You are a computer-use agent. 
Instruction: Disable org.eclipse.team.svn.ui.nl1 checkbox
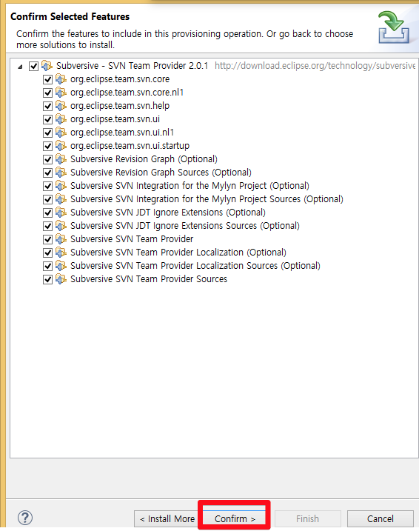[x=47, y=133]
